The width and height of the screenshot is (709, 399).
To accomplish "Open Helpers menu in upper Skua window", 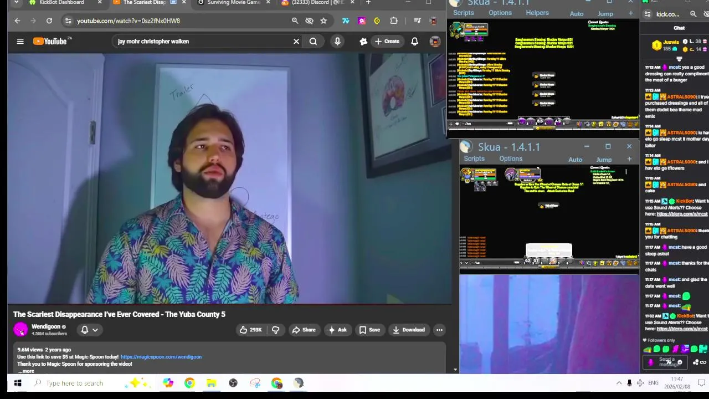I will (537, 13).
